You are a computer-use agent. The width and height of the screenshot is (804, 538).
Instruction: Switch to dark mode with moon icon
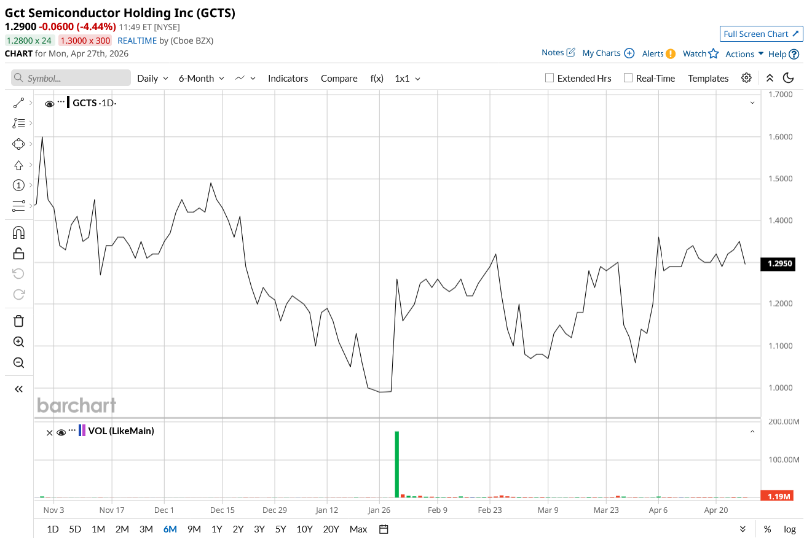click(789, 78)
